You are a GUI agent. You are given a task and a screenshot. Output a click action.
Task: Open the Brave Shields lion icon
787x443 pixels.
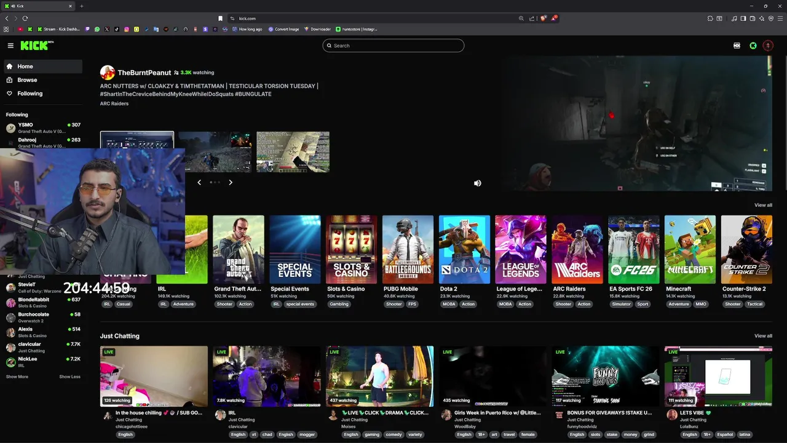click(x=543, y=18)
